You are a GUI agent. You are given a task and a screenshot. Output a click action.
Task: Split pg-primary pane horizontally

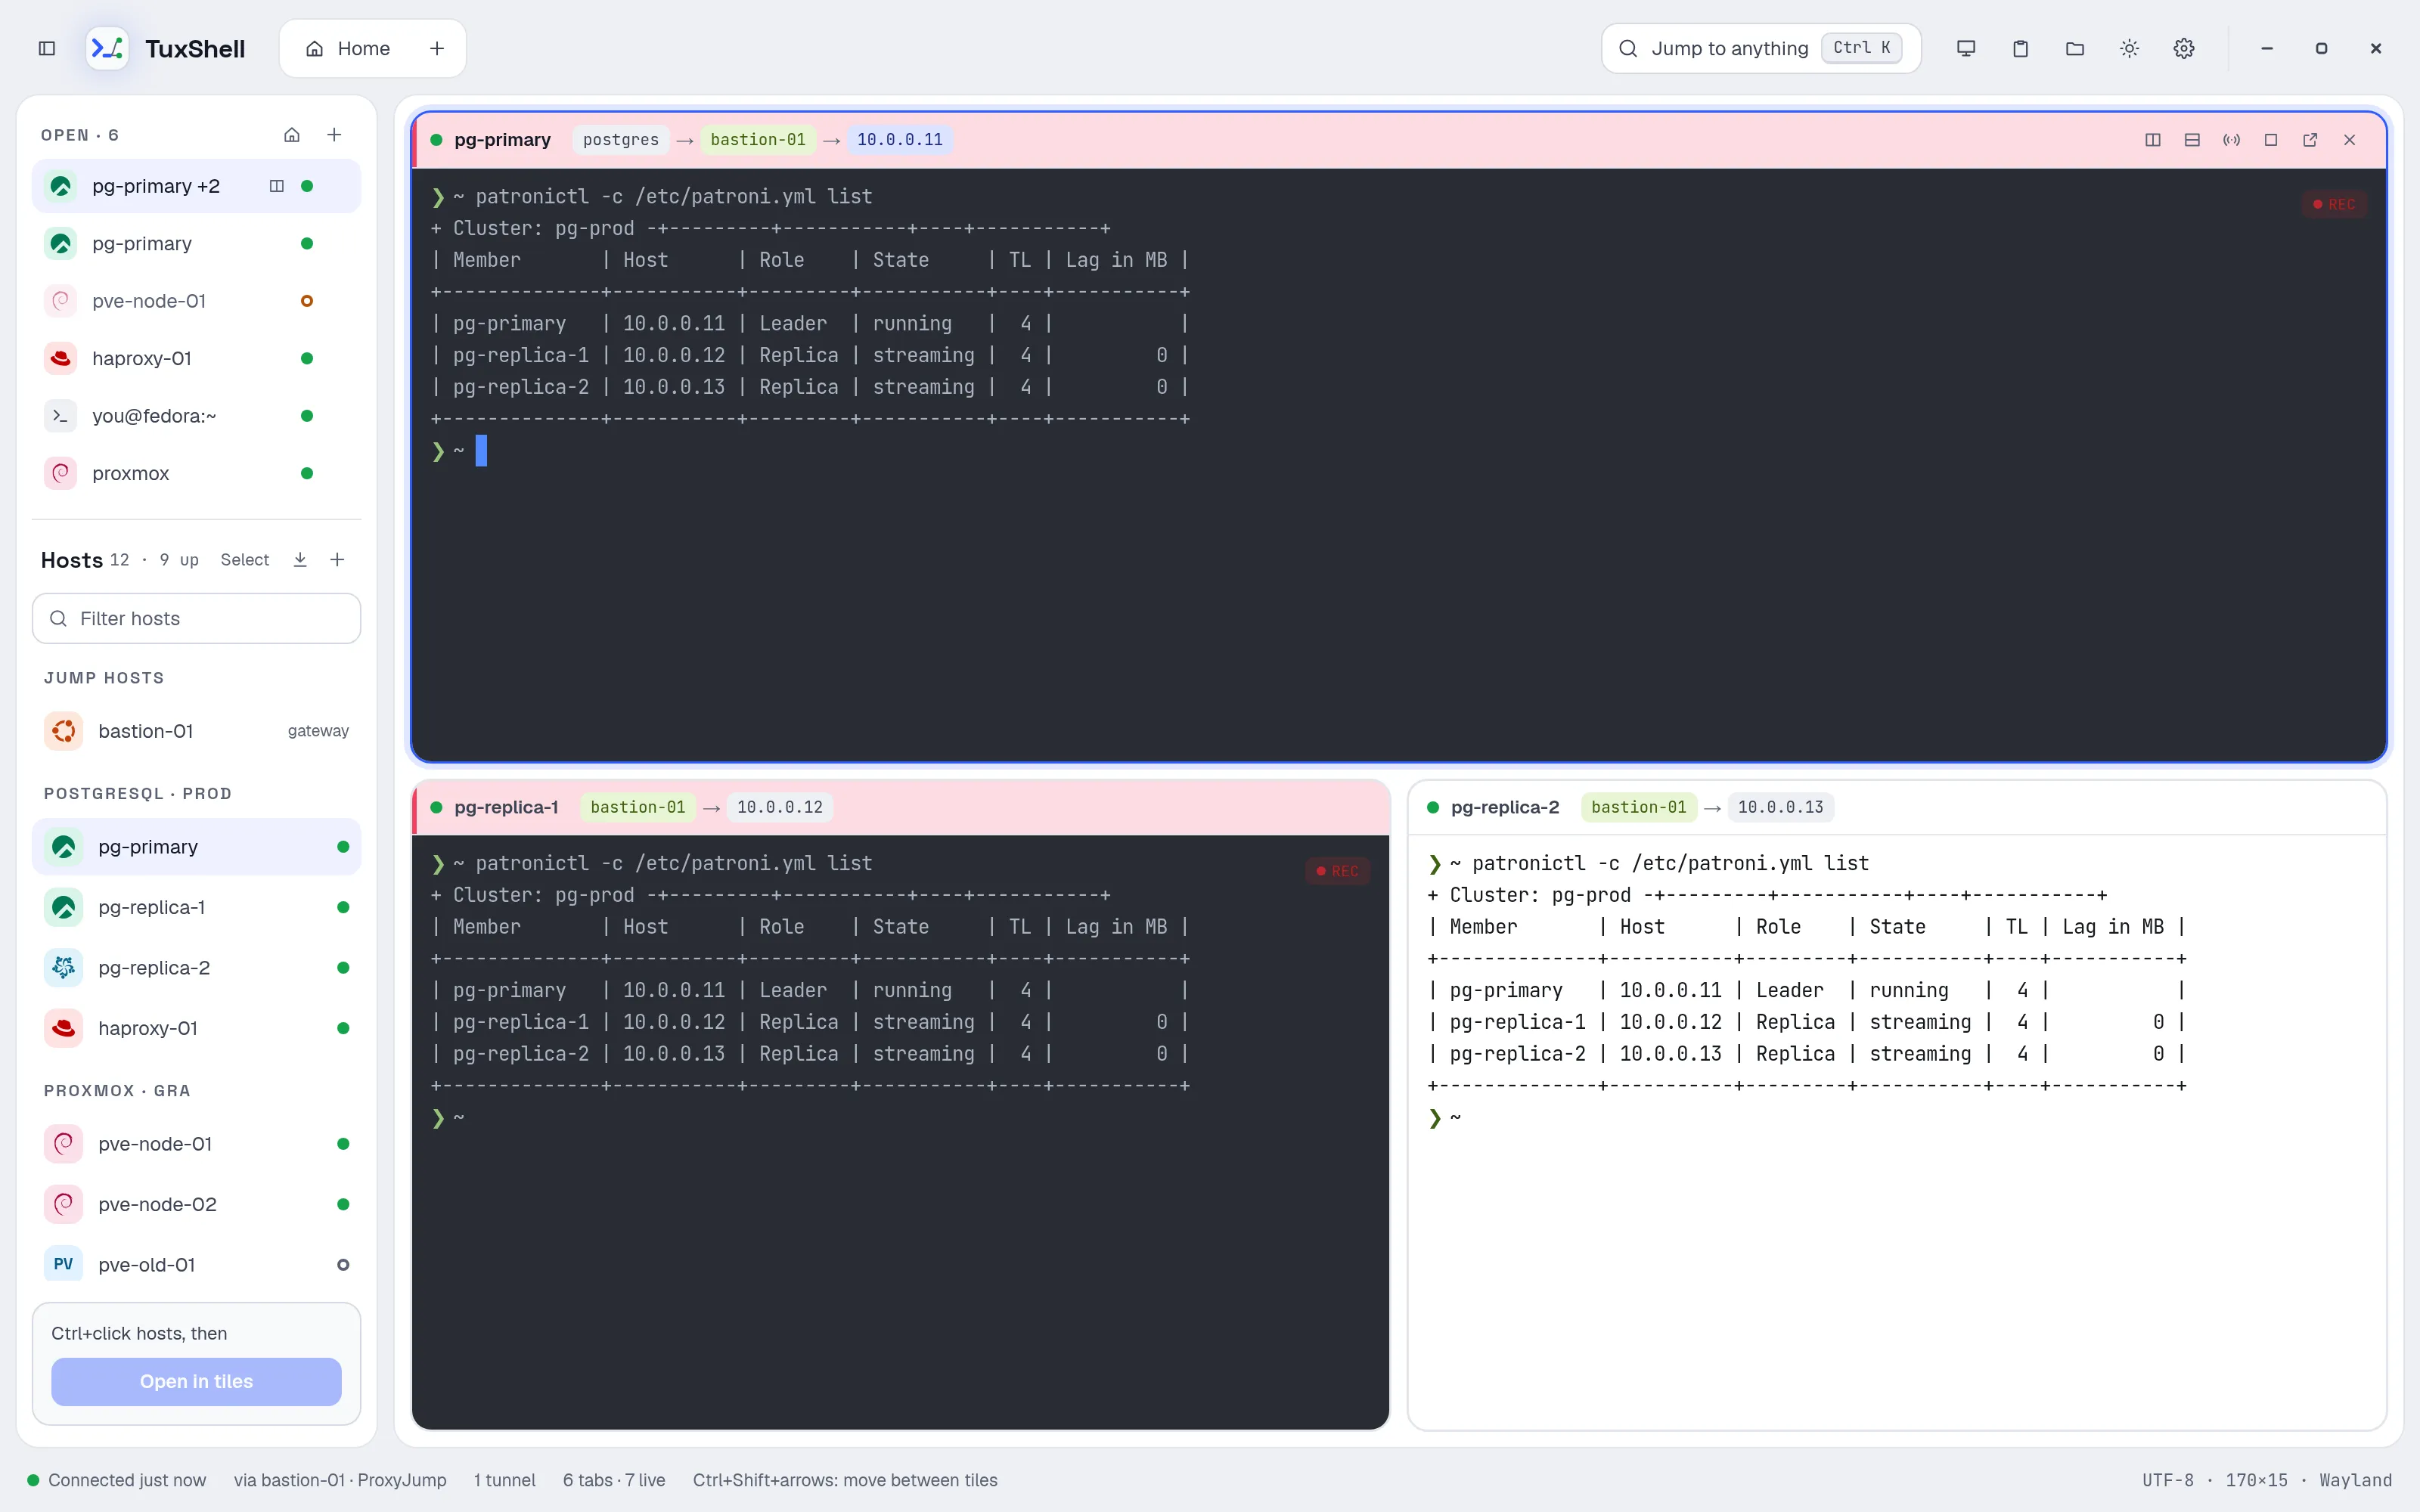2192,140
